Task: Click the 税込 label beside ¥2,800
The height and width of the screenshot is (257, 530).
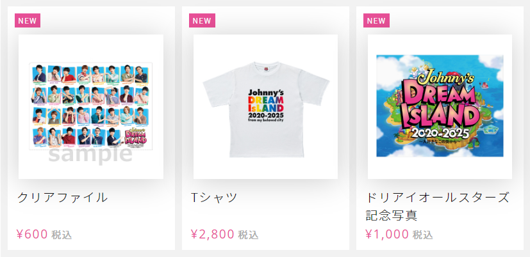Action: [x=249, y=235]
